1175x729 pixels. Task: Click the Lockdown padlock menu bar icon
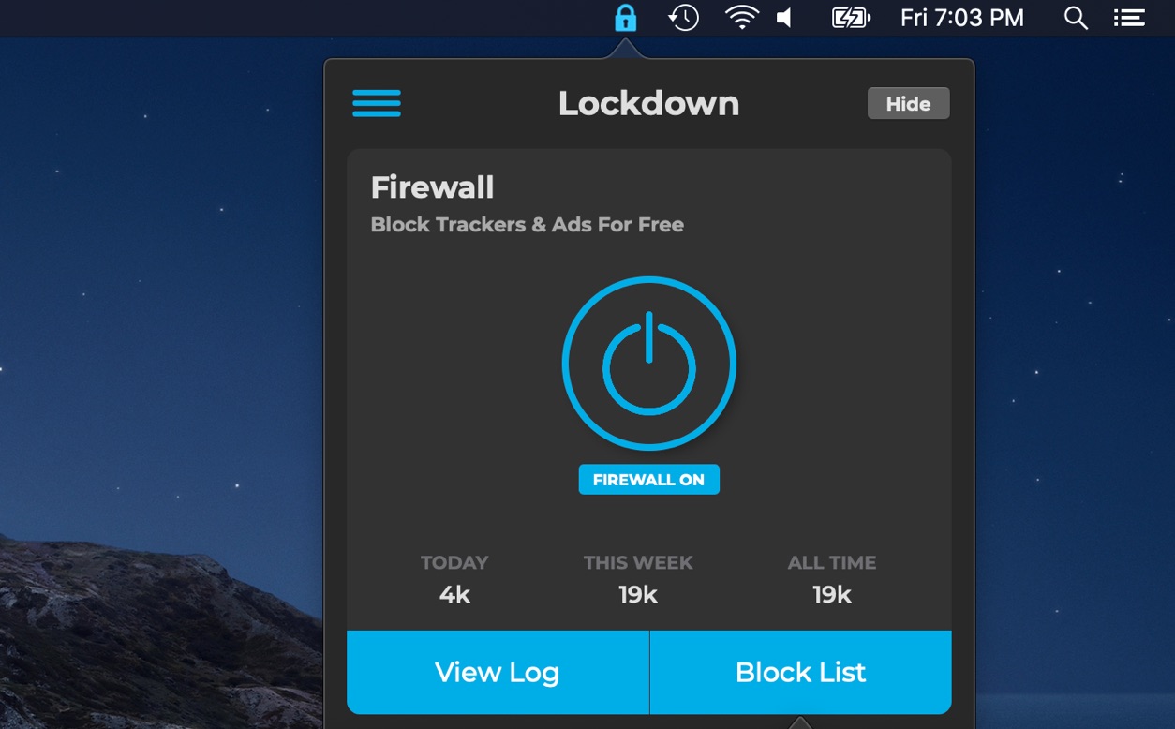pyautogui.click(x=625, y=18)
